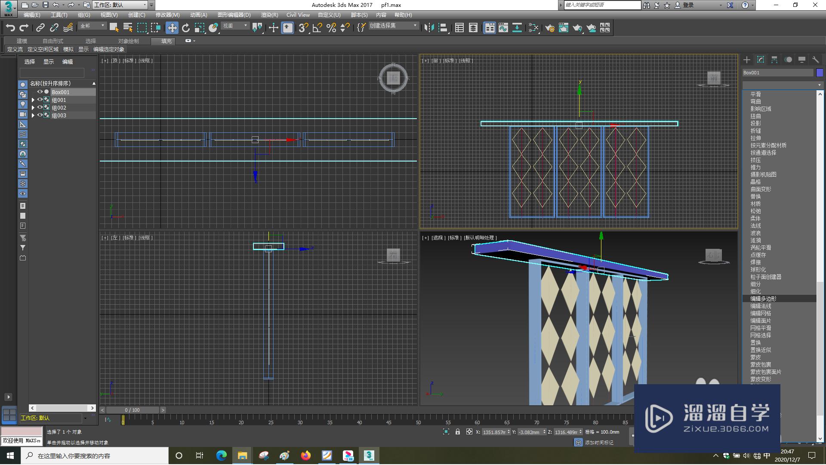
Task: Toggle Spinner Snap in the toolbar
Action: click(345, 28)
